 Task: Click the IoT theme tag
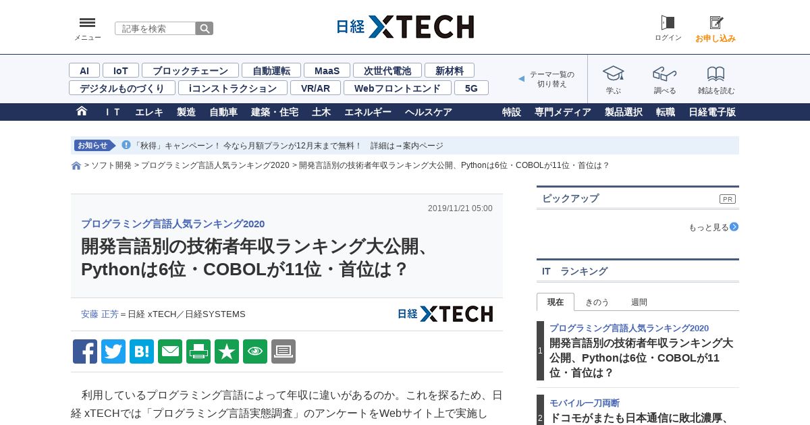(121, 70)
